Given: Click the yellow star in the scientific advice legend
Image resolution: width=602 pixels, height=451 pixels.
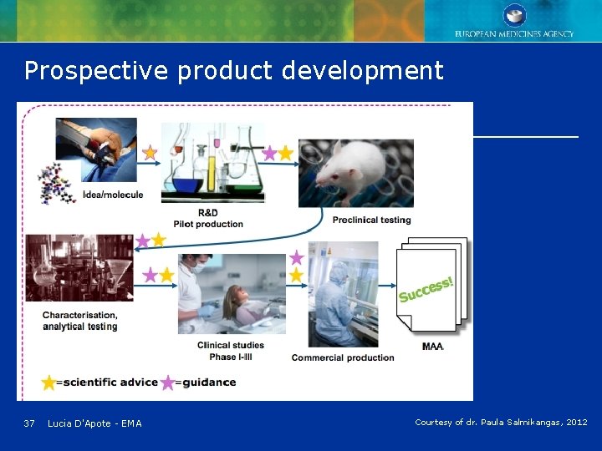Looking at the screenshot, I should pyautogui.click(x=48, y=383).
